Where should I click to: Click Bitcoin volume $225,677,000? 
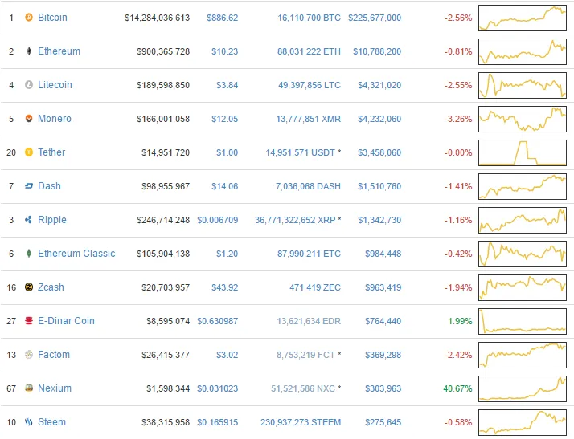(375, 18)
